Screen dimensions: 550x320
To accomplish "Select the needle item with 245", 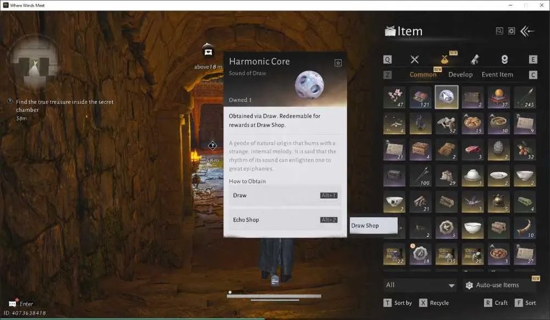I will pos(525,97).
